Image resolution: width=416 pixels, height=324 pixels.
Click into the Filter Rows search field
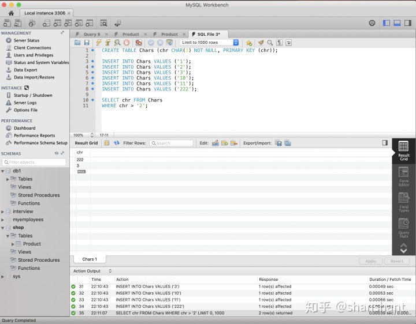click(x=171, y=143)
